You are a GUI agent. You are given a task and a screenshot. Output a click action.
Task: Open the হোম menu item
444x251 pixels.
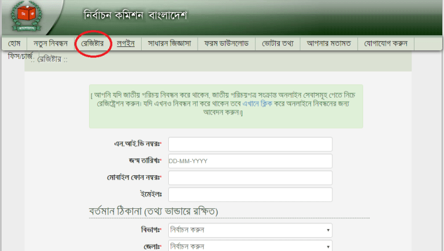pyautogui.click(x=14, y=43)
